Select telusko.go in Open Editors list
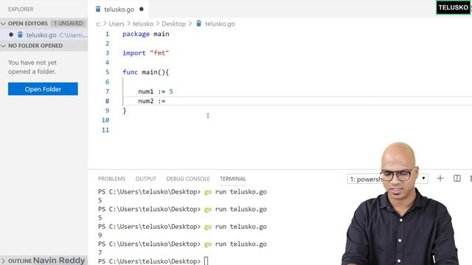 click(44, 35)
